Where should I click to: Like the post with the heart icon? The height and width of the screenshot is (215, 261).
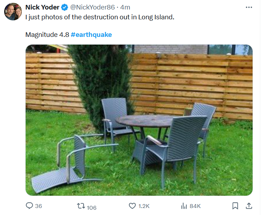coord(132,206)
